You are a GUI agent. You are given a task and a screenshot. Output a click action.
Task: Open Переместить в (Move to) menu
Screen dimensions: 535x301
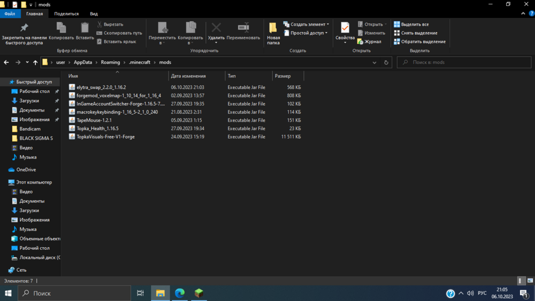[x=162, y=33]
